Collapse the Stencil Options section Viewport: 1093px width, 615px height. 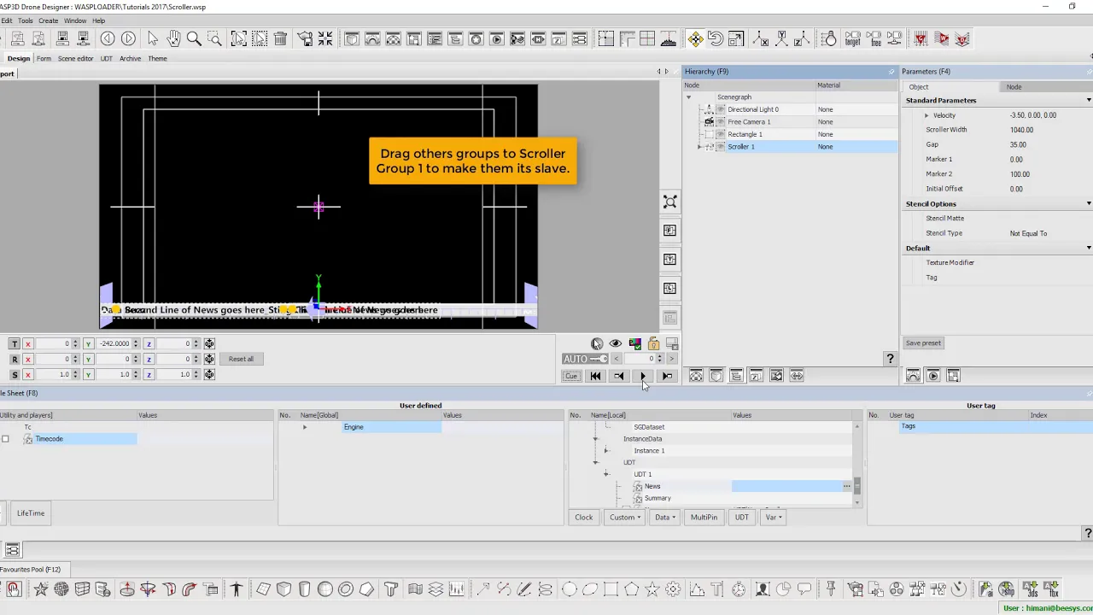1089,204
